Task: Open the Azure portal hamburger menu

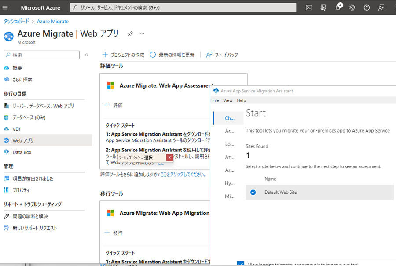Action: click(5, 7)
